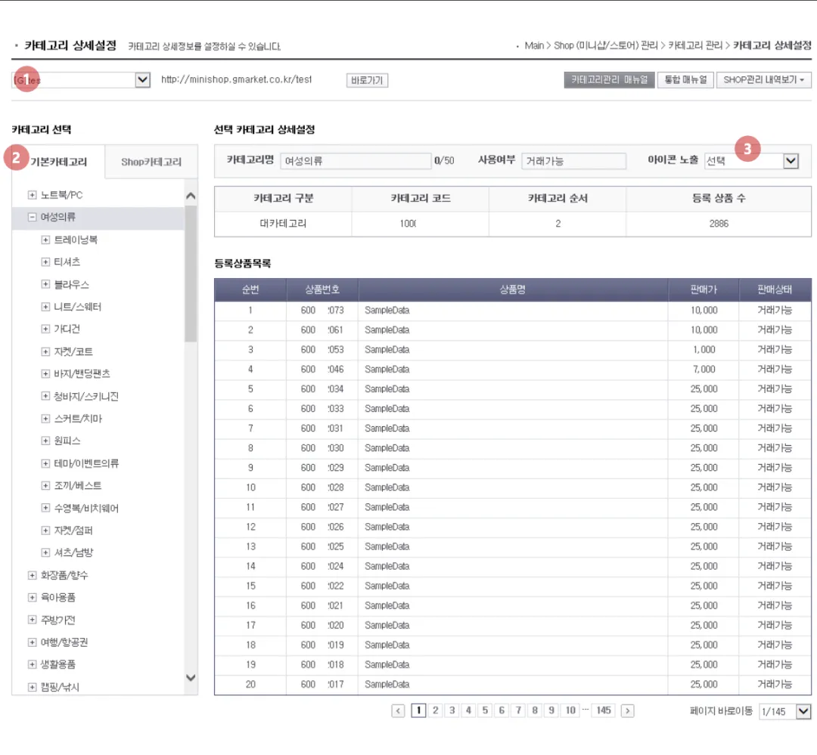Jump to page 145 in pagination
The width and height of the screenshot is (817, 755).
click(604, 710)
